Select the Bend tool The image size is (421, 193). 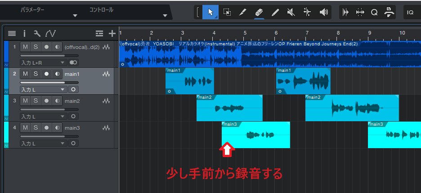point(307,12)
